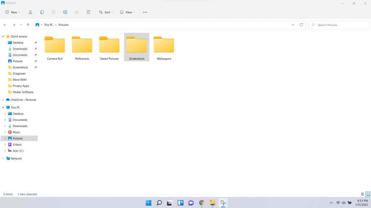Click the Rename icon in toolbar
The height and width of the screenshot is (208, 371).
(x=65, y=12)
